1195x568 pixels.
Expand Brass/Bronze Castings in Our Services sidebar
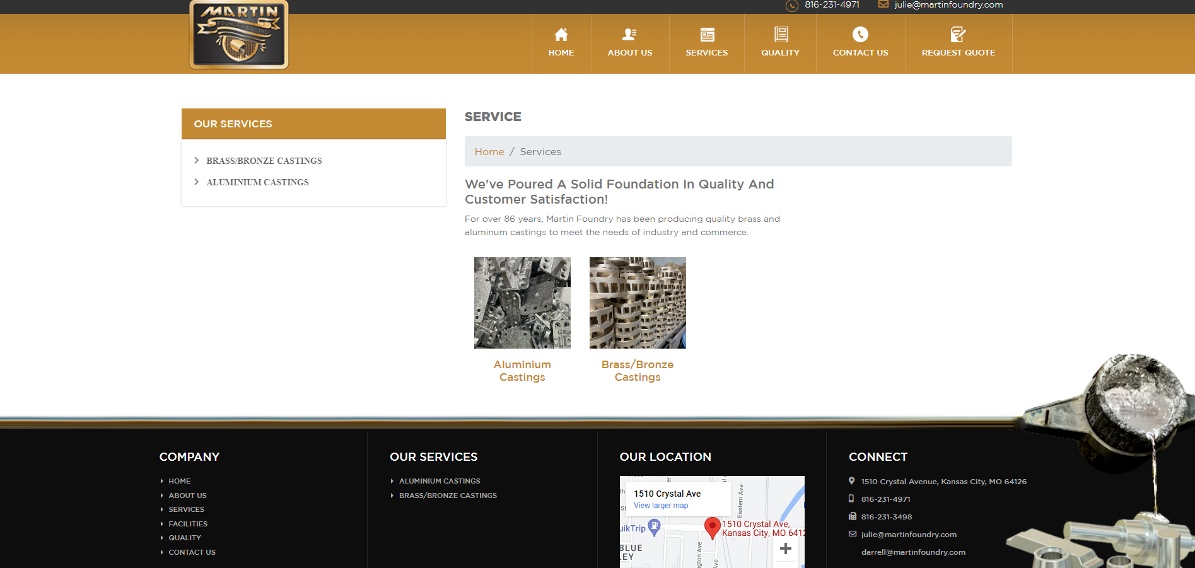pos(264,161)
